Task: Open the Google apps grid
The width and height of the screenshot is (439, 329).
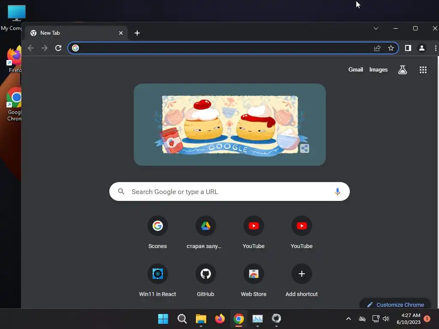Action: coord(423,70)
